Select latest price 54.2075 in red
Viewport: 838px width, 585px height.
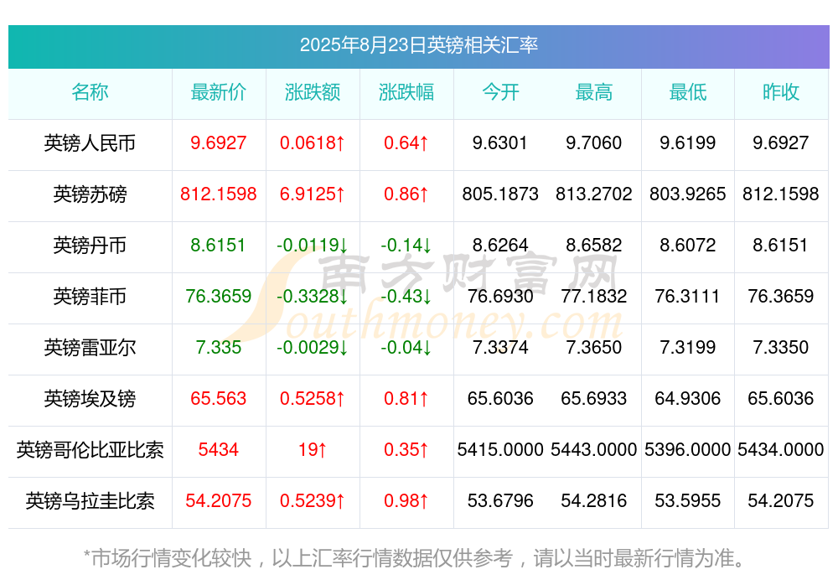tap(219, 501)
